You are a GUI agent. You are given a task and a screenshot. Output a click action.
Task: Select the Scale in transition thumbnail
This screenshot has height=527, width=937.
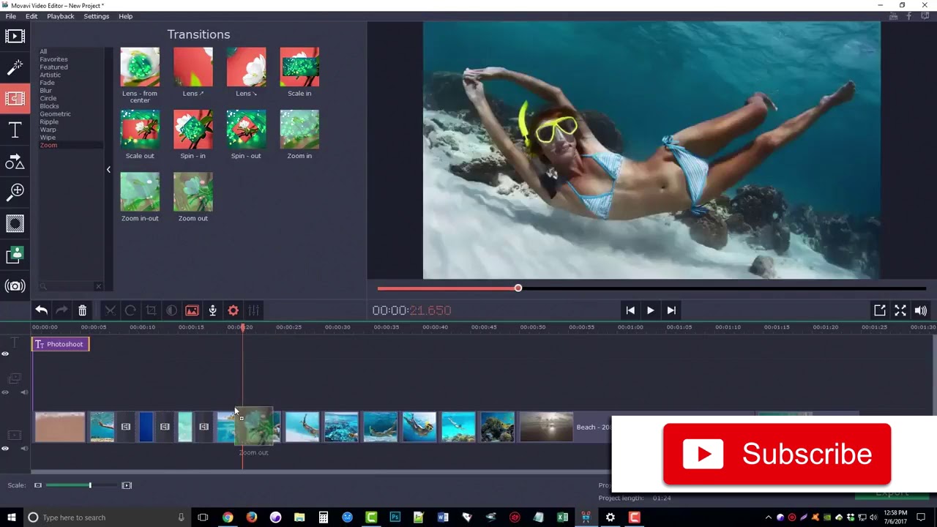[299, 67]
